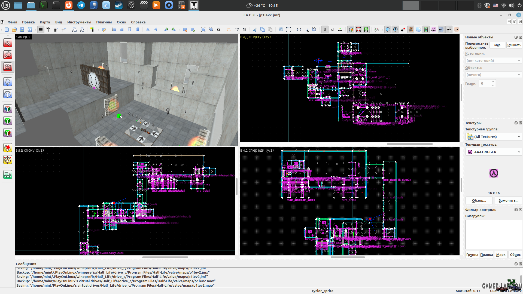Toggle the HINT brushes button
Viewport: 523px width, 294px height.
441,30
